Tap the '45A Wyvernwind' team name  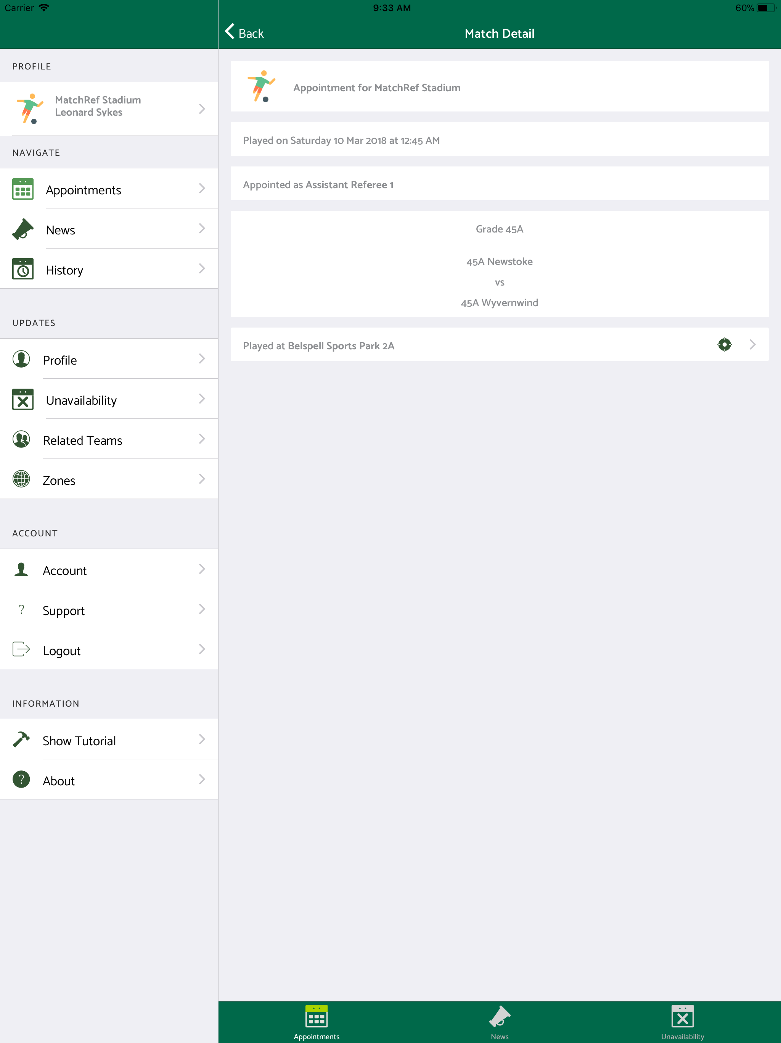click(x=499, y=303)
